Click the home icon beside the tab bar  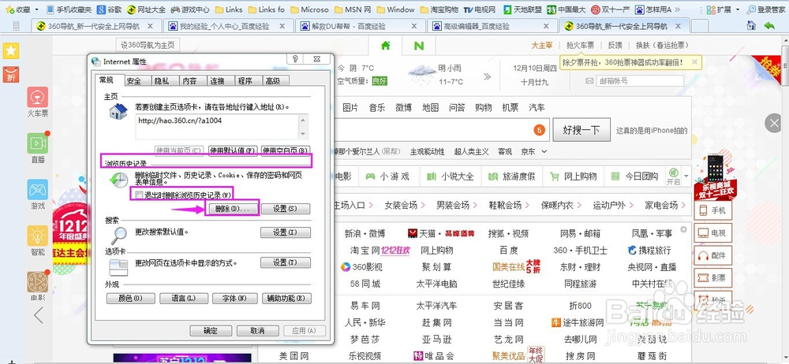751,26
